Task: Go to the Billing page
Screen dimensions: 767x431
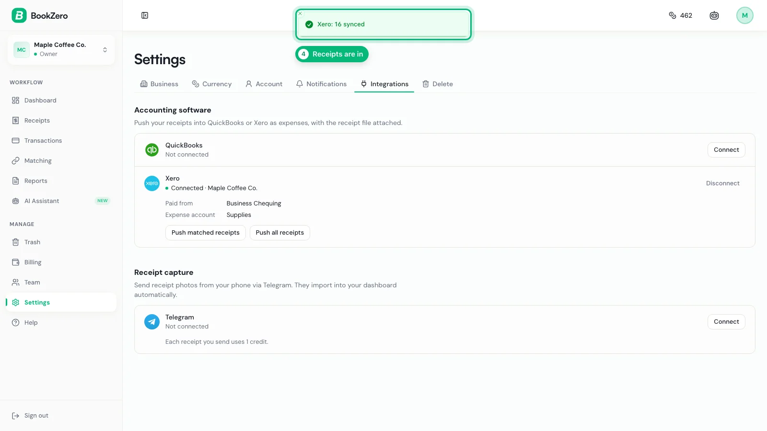Action: [61, 262]
